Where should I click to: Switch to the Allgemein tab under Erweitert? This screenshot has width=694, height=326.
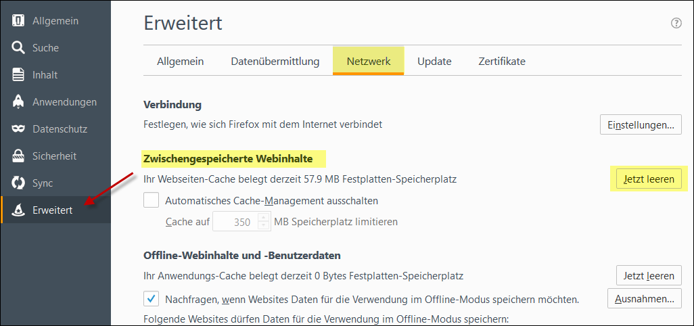click(x=180, y=61)
